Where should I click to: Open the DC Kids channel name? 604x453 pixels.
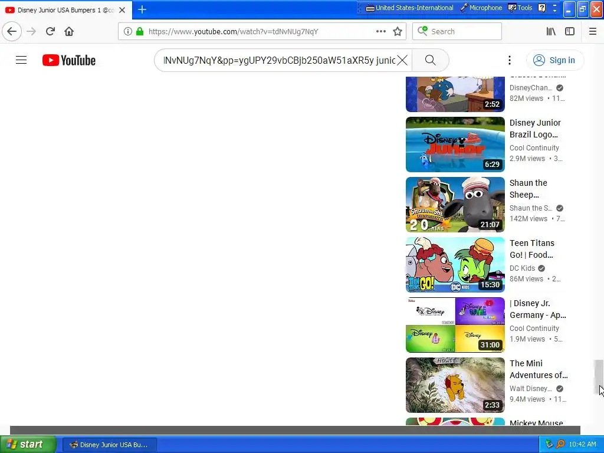click(523, 268)
